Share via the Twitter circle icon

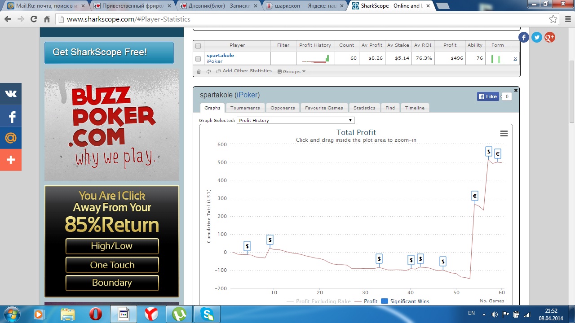(536, 38)
